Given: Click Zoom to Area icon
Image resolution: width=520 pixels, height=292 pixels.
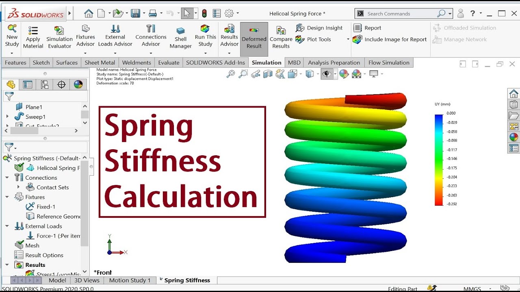Looking at the screenshot, I should click(x=243, y=74).
